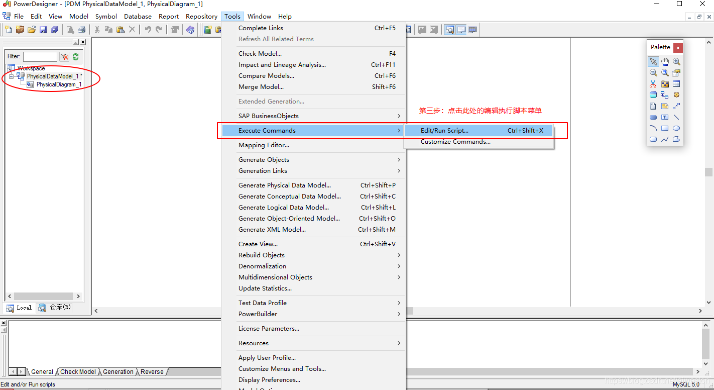The height and width of the screenshot is (390, 714).
Task: Click the New Model toolbar icon
Action: (x=9, y=30)
